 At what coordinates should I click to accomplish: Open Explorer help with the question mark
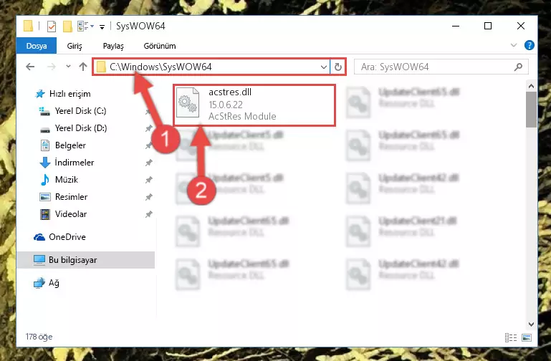click(x=529, y=45)
